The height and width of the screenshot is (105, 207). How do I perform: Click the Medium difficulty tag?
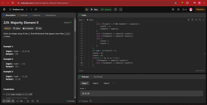pyautogui.click(x=8, y=28)
